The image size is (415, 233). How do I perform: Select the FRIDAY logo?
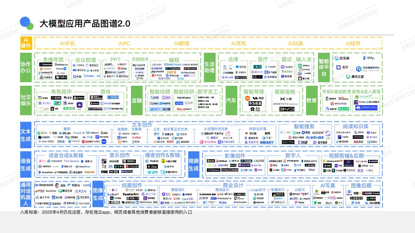[x=92, y=133]
